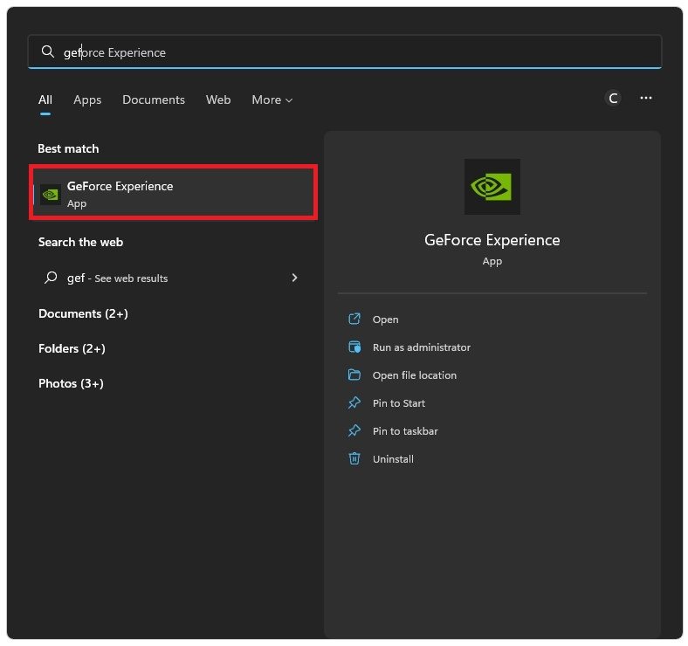Click the Uninstall trash can icon
This screenshot has width=688, height=646.
(x=354, y=459)
